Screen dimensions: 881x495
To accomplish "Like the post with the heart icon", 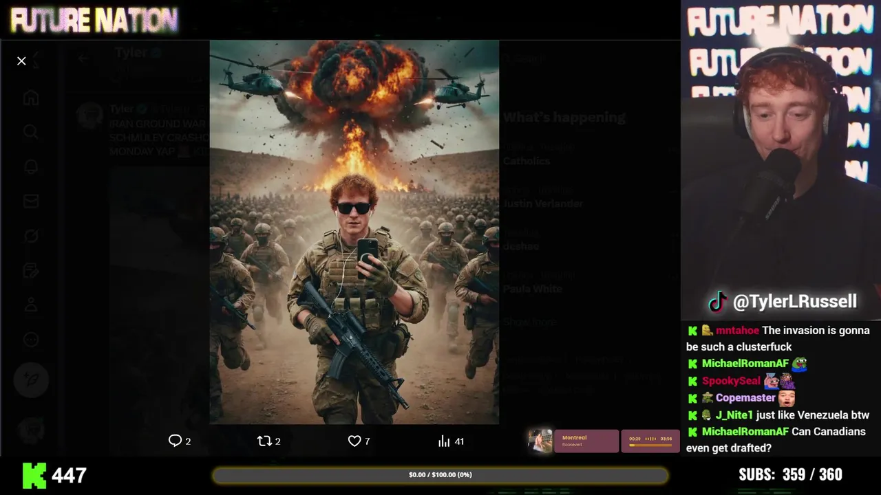I will [x=354, y=441].
